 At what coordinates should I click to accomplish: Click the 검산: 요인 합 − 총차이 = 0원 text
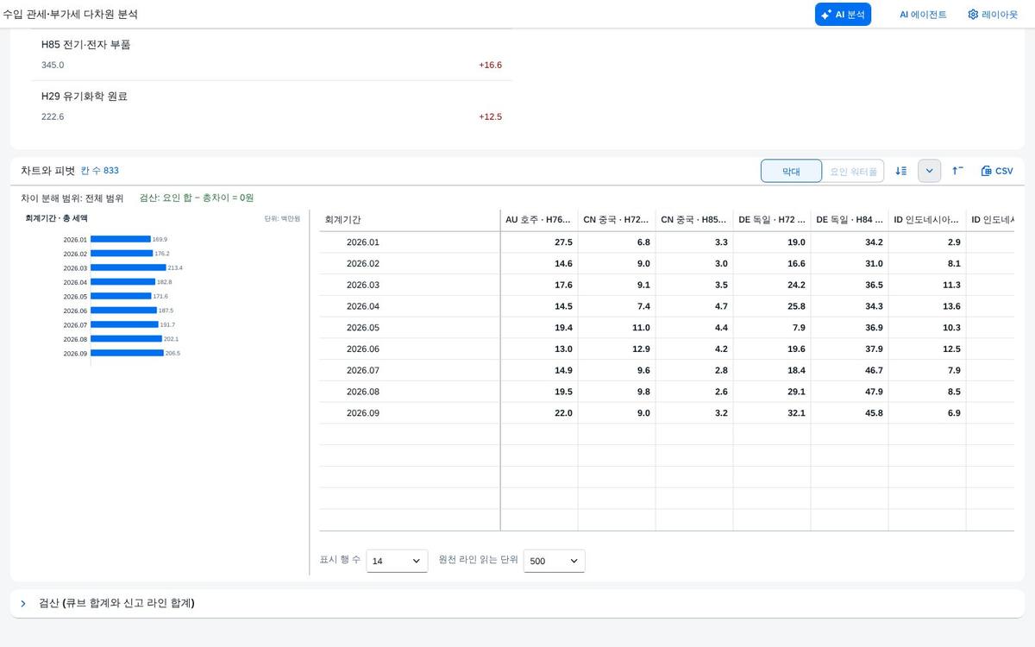197,198
